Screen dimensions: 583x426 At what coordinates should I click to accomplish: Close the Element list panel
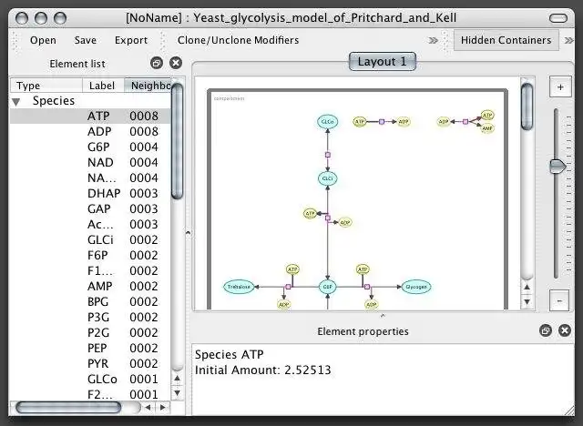coord(176,63)
